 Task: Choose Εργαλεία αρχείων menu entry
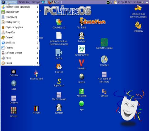20,27
